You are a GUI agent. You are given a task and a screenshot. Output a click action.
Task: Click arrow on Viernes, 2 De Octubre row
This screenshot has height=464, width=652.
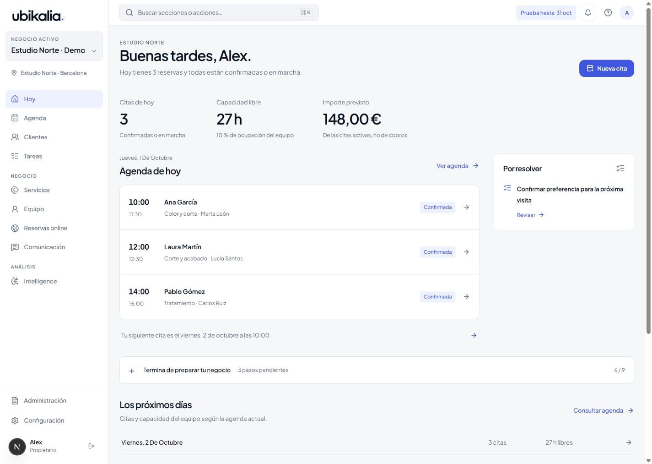pyautogui.click(x=629, y=442)
